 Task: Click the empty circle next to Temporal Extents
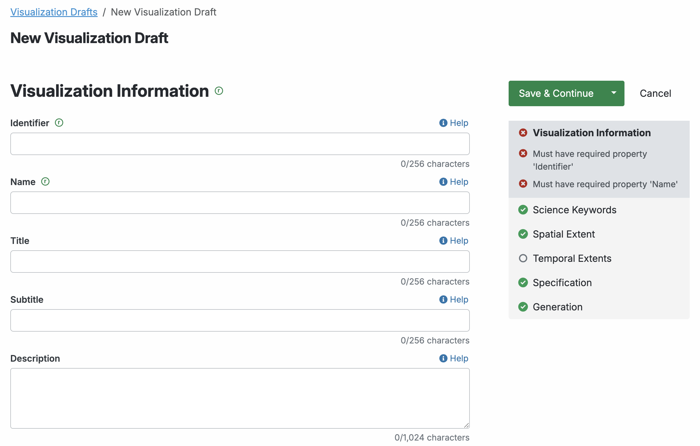click(x=523, y=258)
